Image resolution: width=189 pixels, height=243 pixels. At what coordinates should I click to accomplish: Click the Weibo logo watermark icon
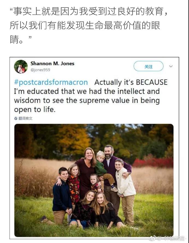click(x=152, y=238)
